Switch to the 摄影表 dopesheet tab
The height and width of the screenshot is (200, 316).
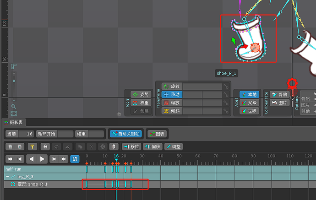14,122
